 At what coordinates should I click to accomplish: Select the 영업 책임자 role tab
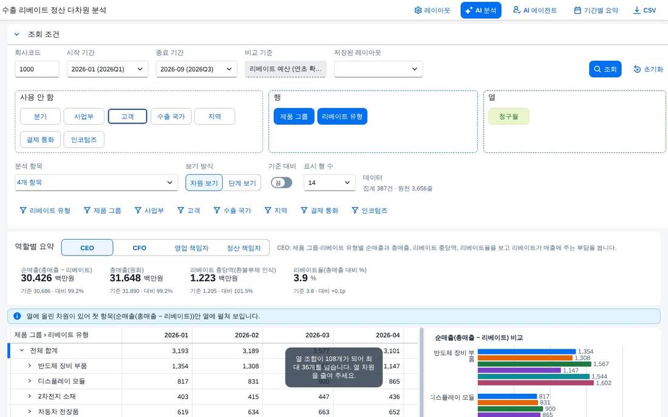(x=191, y=248)
